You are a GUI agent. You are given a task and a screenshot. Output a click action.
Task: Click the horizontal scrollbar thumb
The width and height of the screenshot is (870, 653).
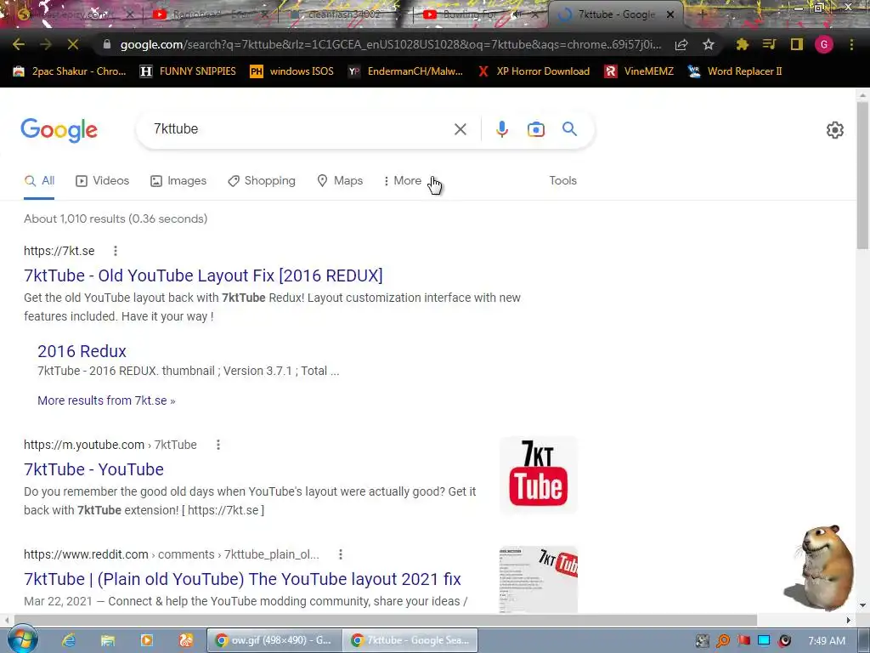pyautogui.click(x=385, y=620)
